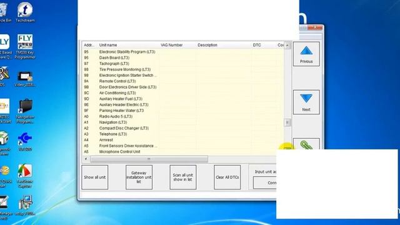
Task: Select Electronic Stability Program (LT3) row
Action: pyautogui.click(x=182, y=52)
